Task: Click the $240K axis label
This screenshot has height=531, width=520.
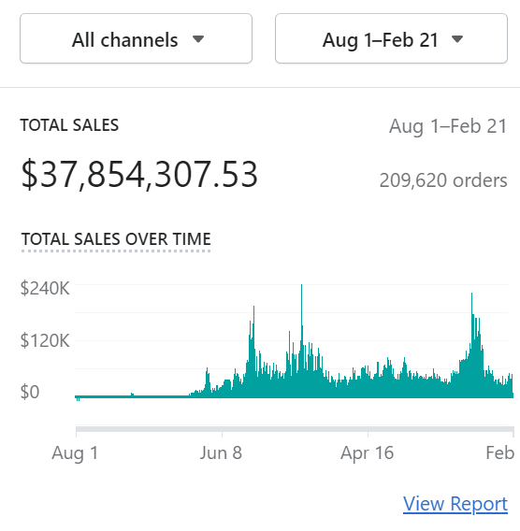Action: click(x=45, y=288)
